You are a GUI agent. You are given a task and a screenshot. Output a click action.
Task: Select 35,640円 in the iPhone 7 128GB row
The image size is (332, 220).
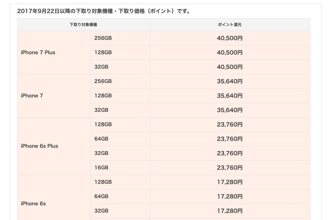point(230,96)
